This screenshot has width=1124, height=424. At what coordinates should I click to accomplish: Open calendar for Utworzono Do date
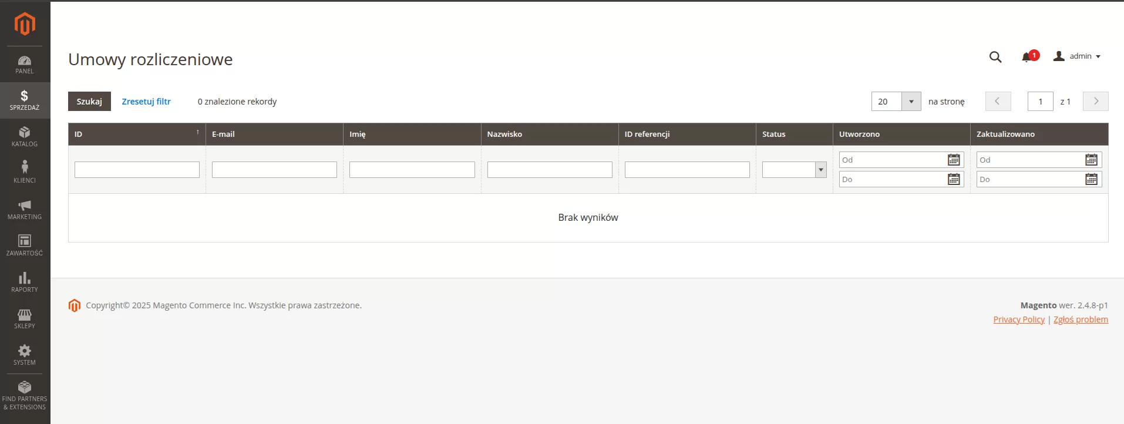click(x=954, y=179)
